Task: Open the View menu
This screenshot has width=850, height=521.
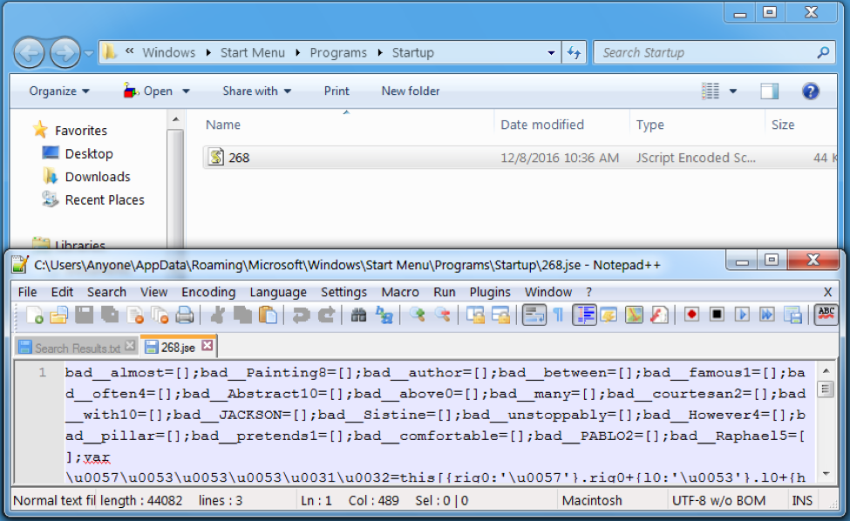Action: coord(154,292)
